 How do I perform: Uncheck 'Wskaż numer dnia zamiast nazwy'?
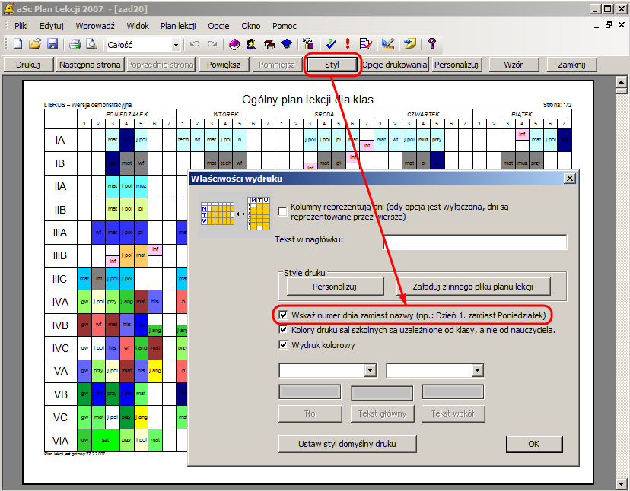284,315
